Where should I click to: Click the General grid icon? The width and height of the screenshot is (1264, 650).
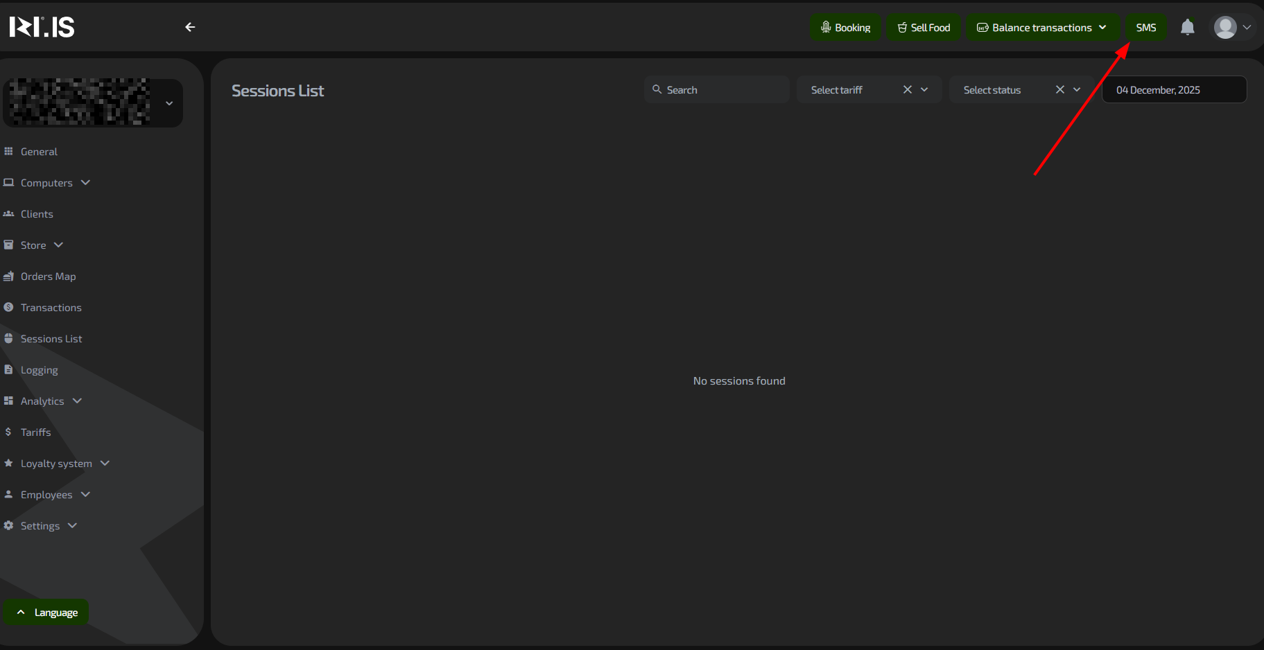[8, 152]
